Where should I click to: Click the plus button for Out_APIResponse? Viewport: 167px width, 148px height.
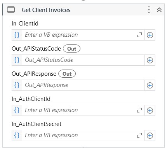[x=150, y=85]
